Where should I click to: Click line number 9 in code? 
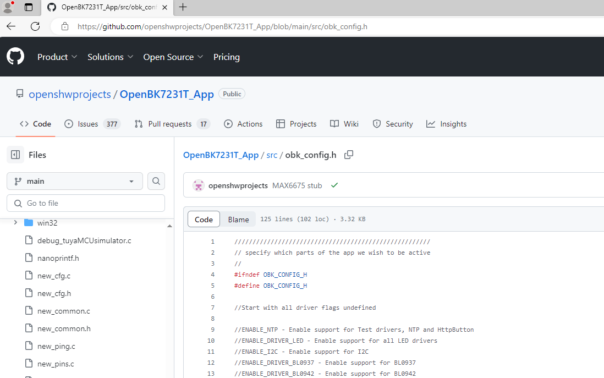click(x=213, y=330)
